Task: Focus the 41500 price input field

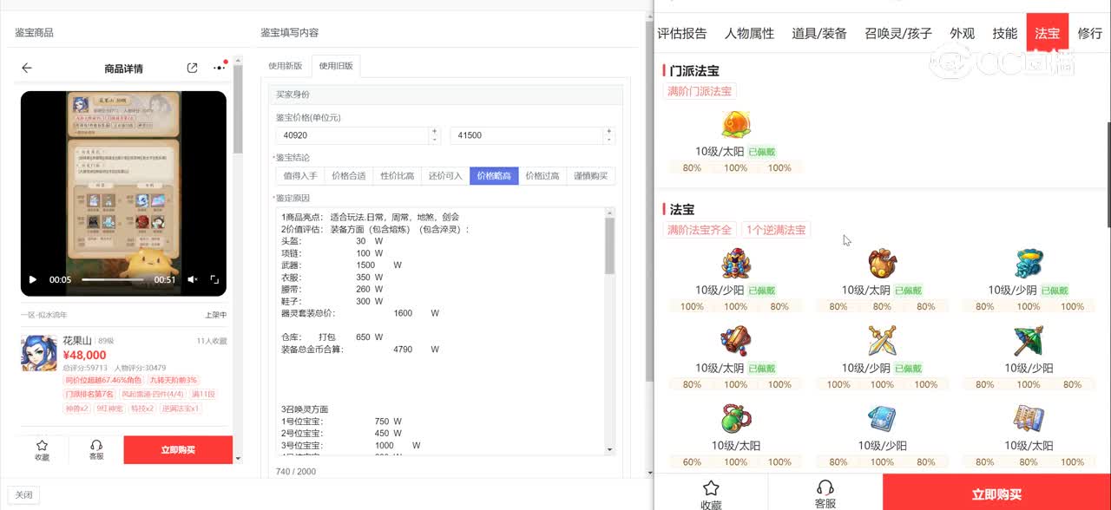Action: [x=527, y=135]
